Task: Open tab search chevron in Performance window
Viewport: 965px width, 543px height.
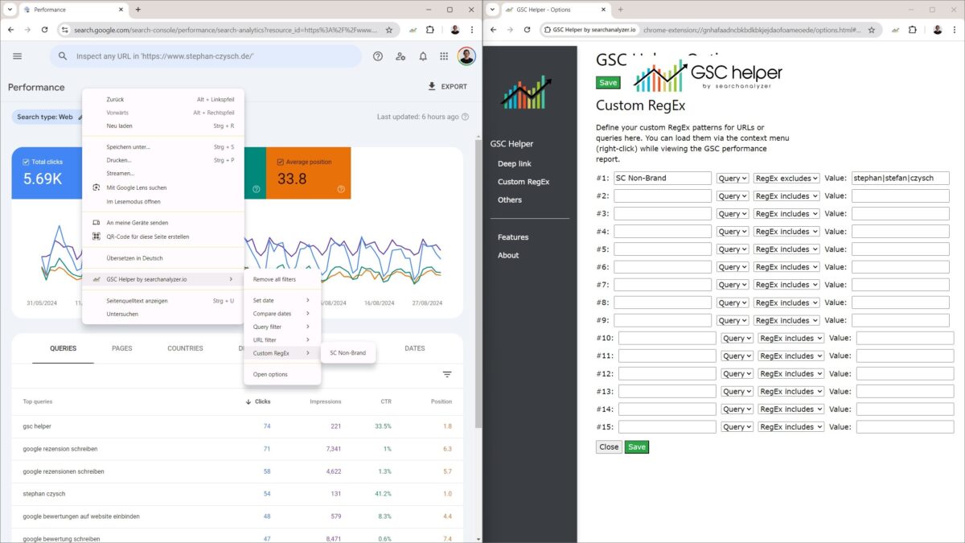Action: coord(8,10)
